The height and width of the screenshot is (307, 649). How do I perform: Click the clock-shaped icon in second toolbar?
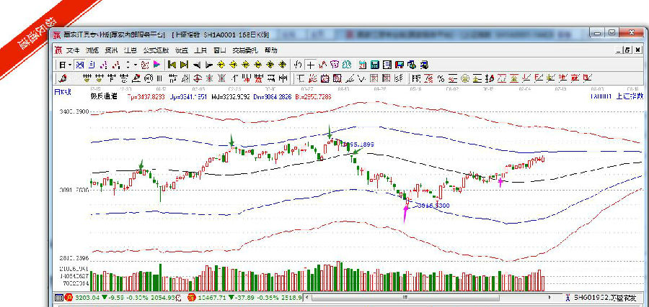point(146,78)
